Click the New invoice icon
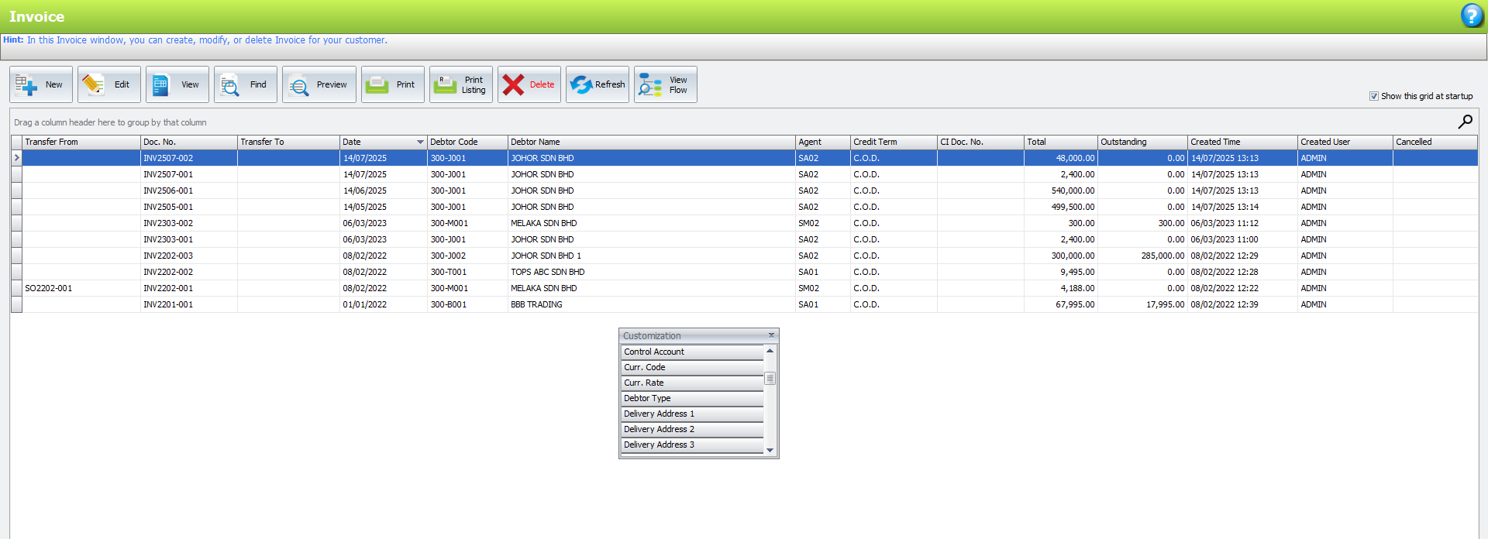This screenshot has width=1488, height=539. pos(26,84)
